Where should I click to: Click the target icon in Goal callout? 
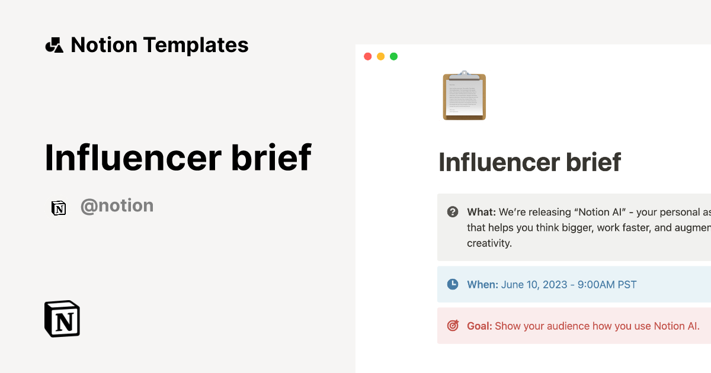453,326
